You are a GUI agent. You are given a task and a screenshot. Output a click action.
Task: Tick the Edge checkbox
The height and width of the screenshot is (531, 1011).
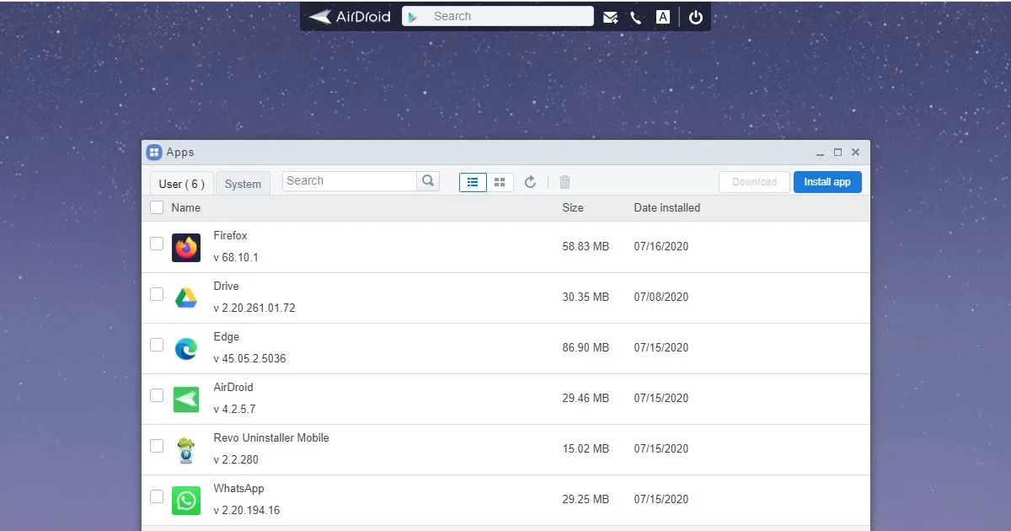click(x=157, y=345)
